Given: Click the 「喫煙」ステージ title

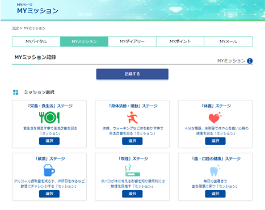Looking at the screenshot, I should [x=133, y=159].
